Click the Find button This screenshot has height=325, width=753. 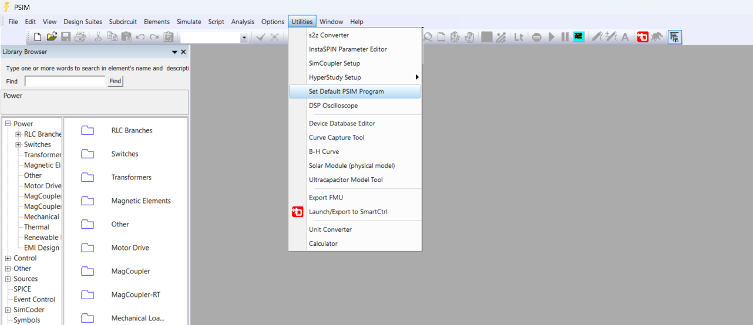(115, 81)
